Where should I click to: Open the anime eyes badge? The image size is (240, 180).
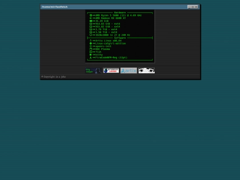pos(147,71)
